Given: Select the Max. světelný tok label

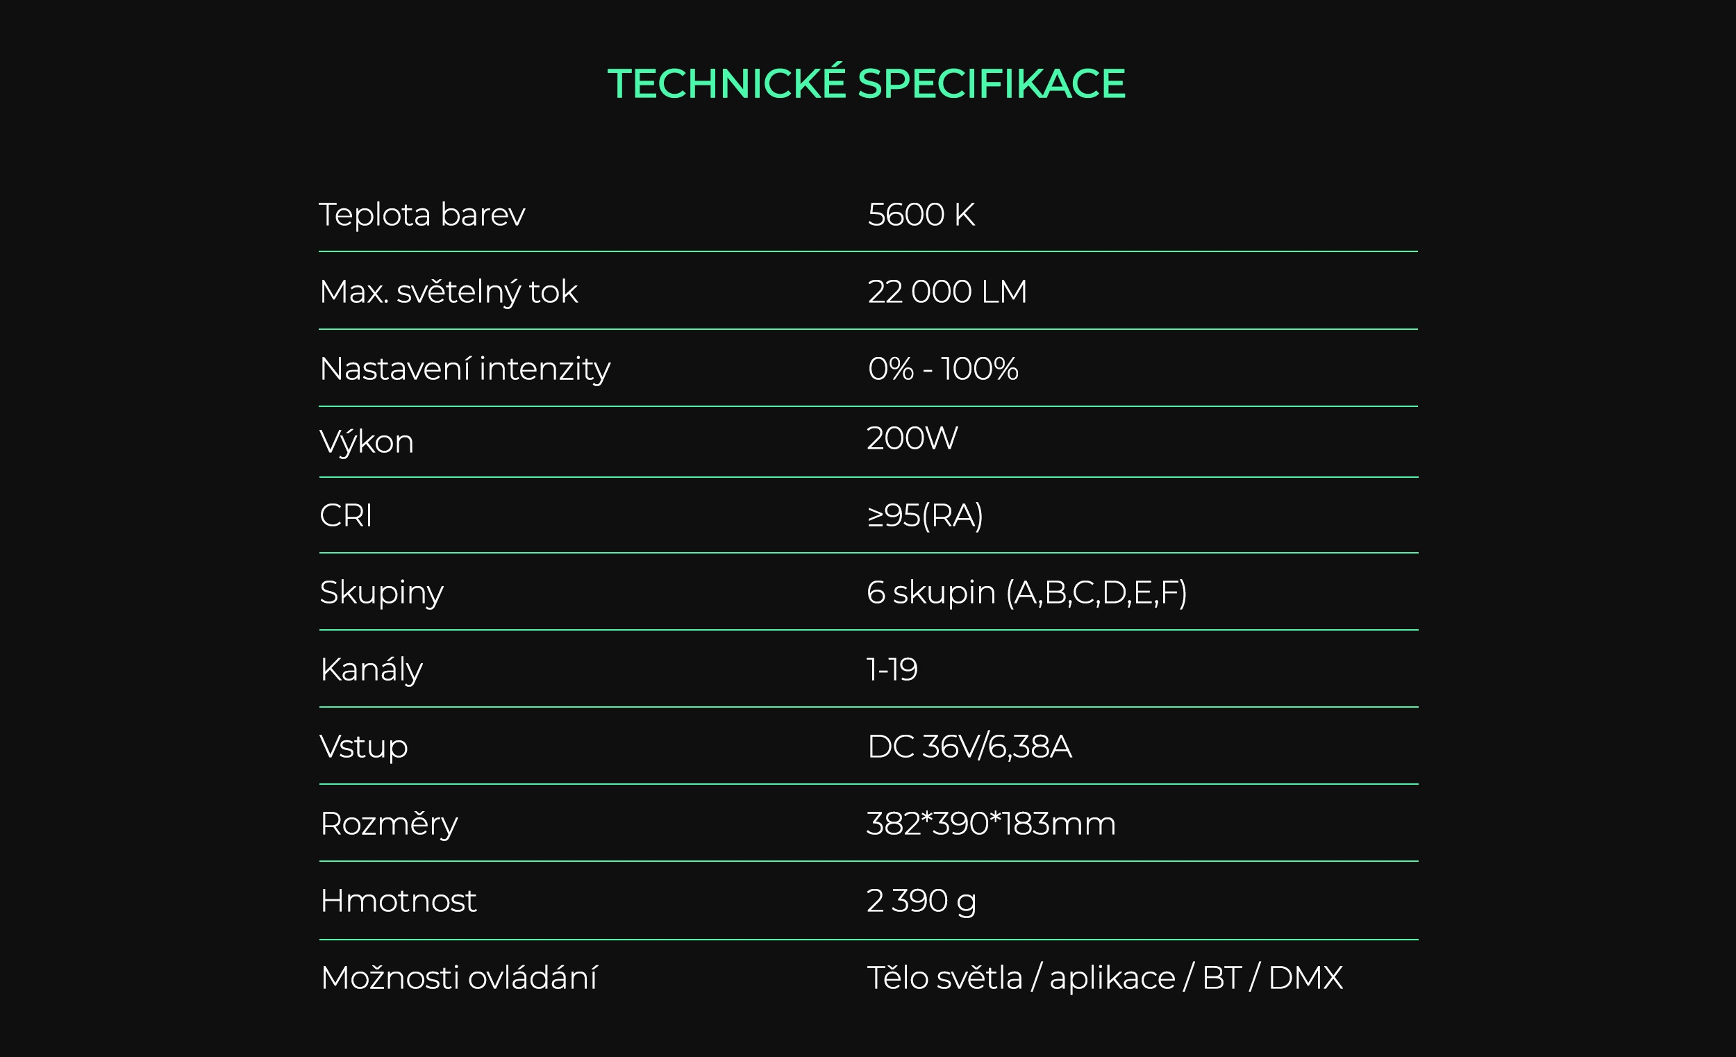Looking at the screenshot, I should (448, 293).
